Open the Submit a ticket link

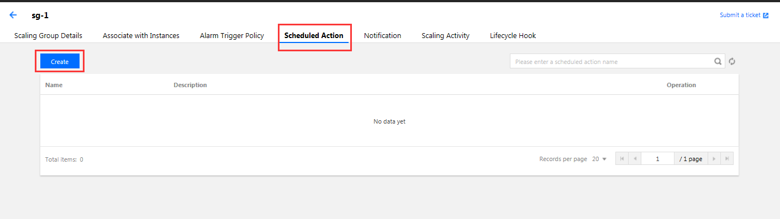coord(740,15)
